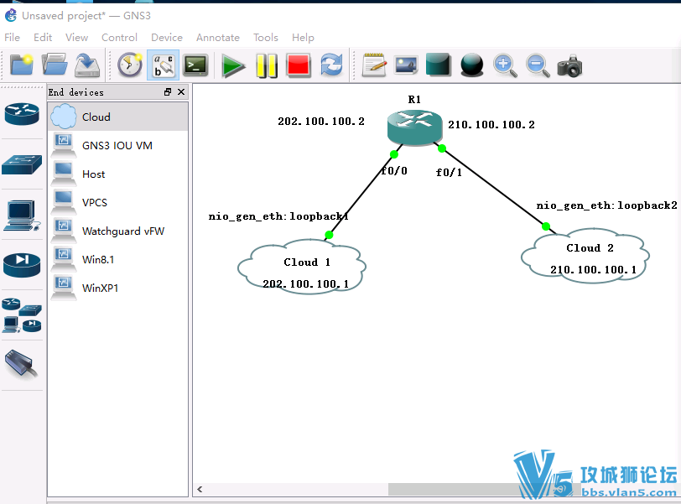Select the Draw an ellipse tool
This screenshot has height=504, width=681.
coord(471,65)
